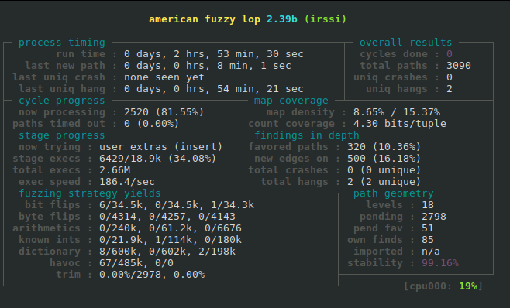Click the process timing section header
This screenshot has width=510, height=308.
62,43
